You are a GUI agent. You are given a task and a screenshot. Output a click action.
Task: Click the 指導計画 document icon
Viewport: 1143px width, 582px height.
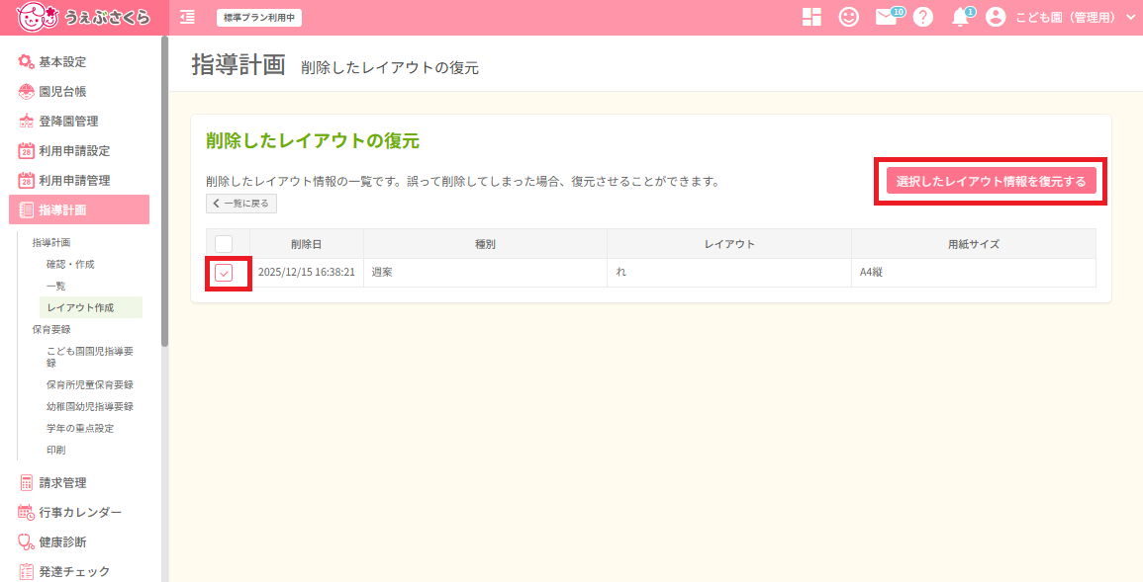click(27, 209)
